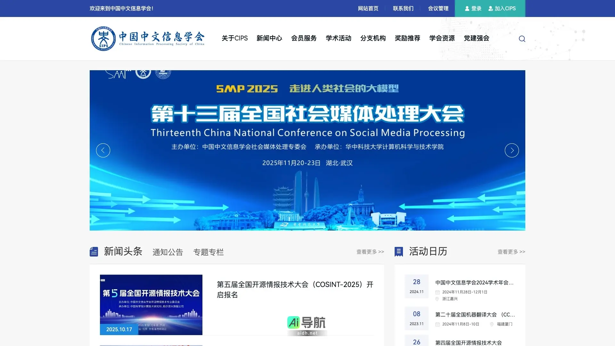Click the 活动日历 bookmark icon
Screen dimensions: 615x346
click(399, 252)
